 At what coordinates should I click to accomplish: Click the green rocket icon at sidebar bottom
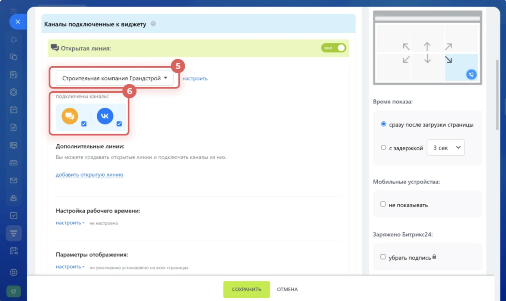(x=14, y=291)
